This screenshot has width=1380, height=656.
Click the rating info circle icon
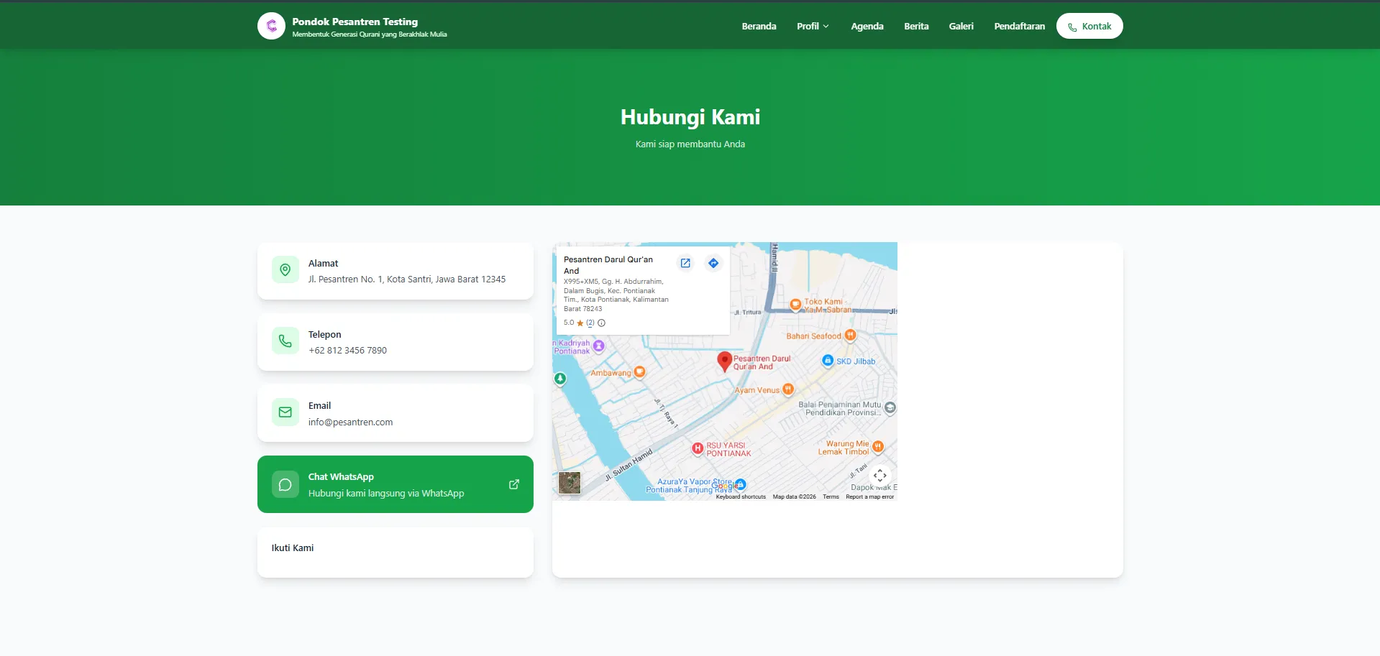[x=602, y=323]
